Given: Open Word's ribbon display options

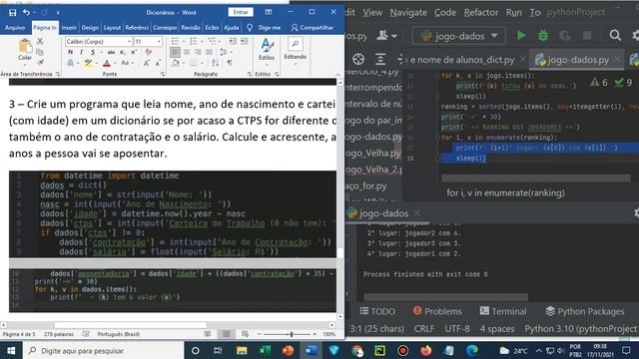Looking at the screenshot, I should click(x=269, y=12).
